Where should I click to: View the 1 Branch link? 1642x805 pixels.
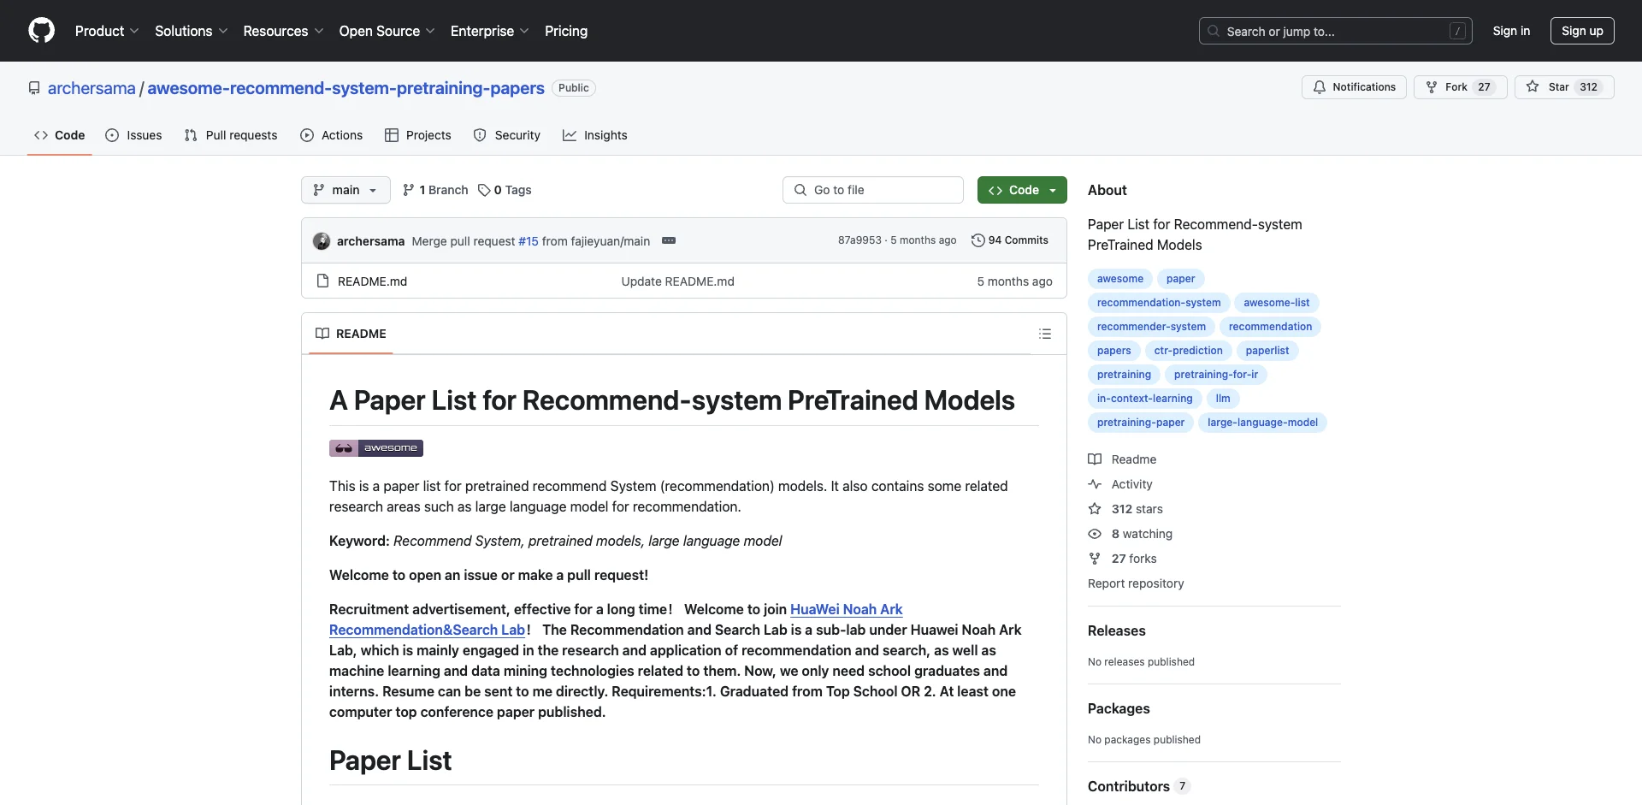(x=435, y=190)
